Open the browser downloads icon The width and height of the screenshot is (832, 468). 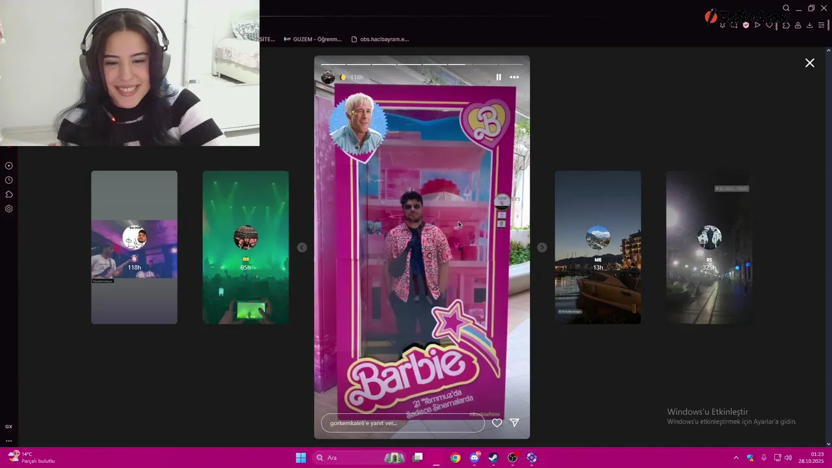coord(809,25)
